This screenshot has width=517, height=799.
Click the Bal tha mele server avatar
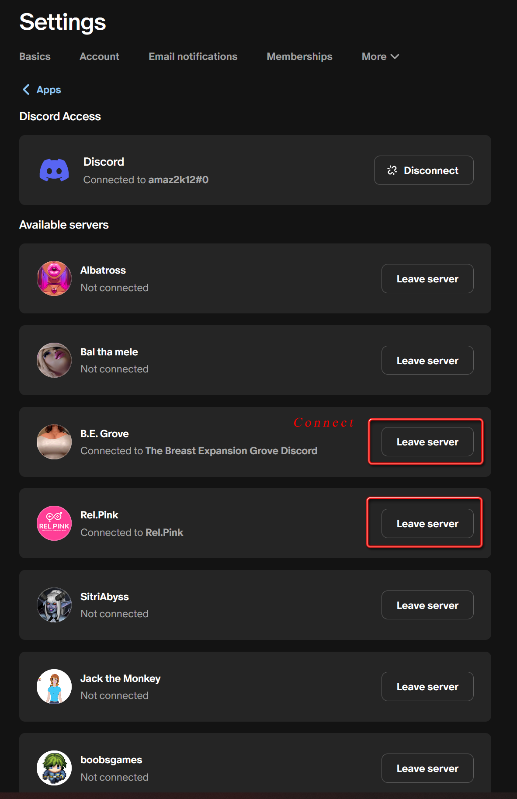click(54, 360)
